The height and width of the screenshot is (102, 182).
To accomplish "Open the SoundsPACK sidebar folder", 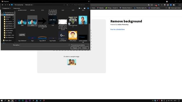I will pyautogui.click(x=9, y=24).
